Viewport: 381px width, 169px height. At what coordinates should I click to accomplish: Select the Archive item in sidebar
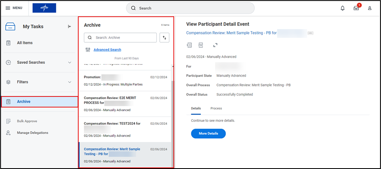(x=39, y=102)
